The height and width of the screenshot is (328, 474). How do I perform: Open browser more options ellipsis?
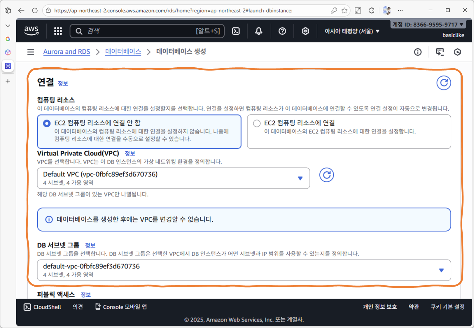400,10
